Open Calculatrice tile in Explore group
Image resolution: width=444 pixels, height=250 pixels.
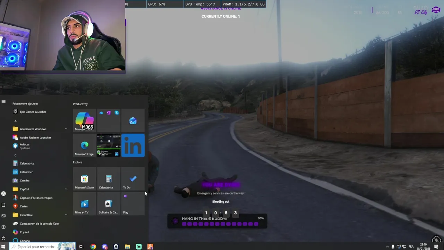(x=109, y=179)
